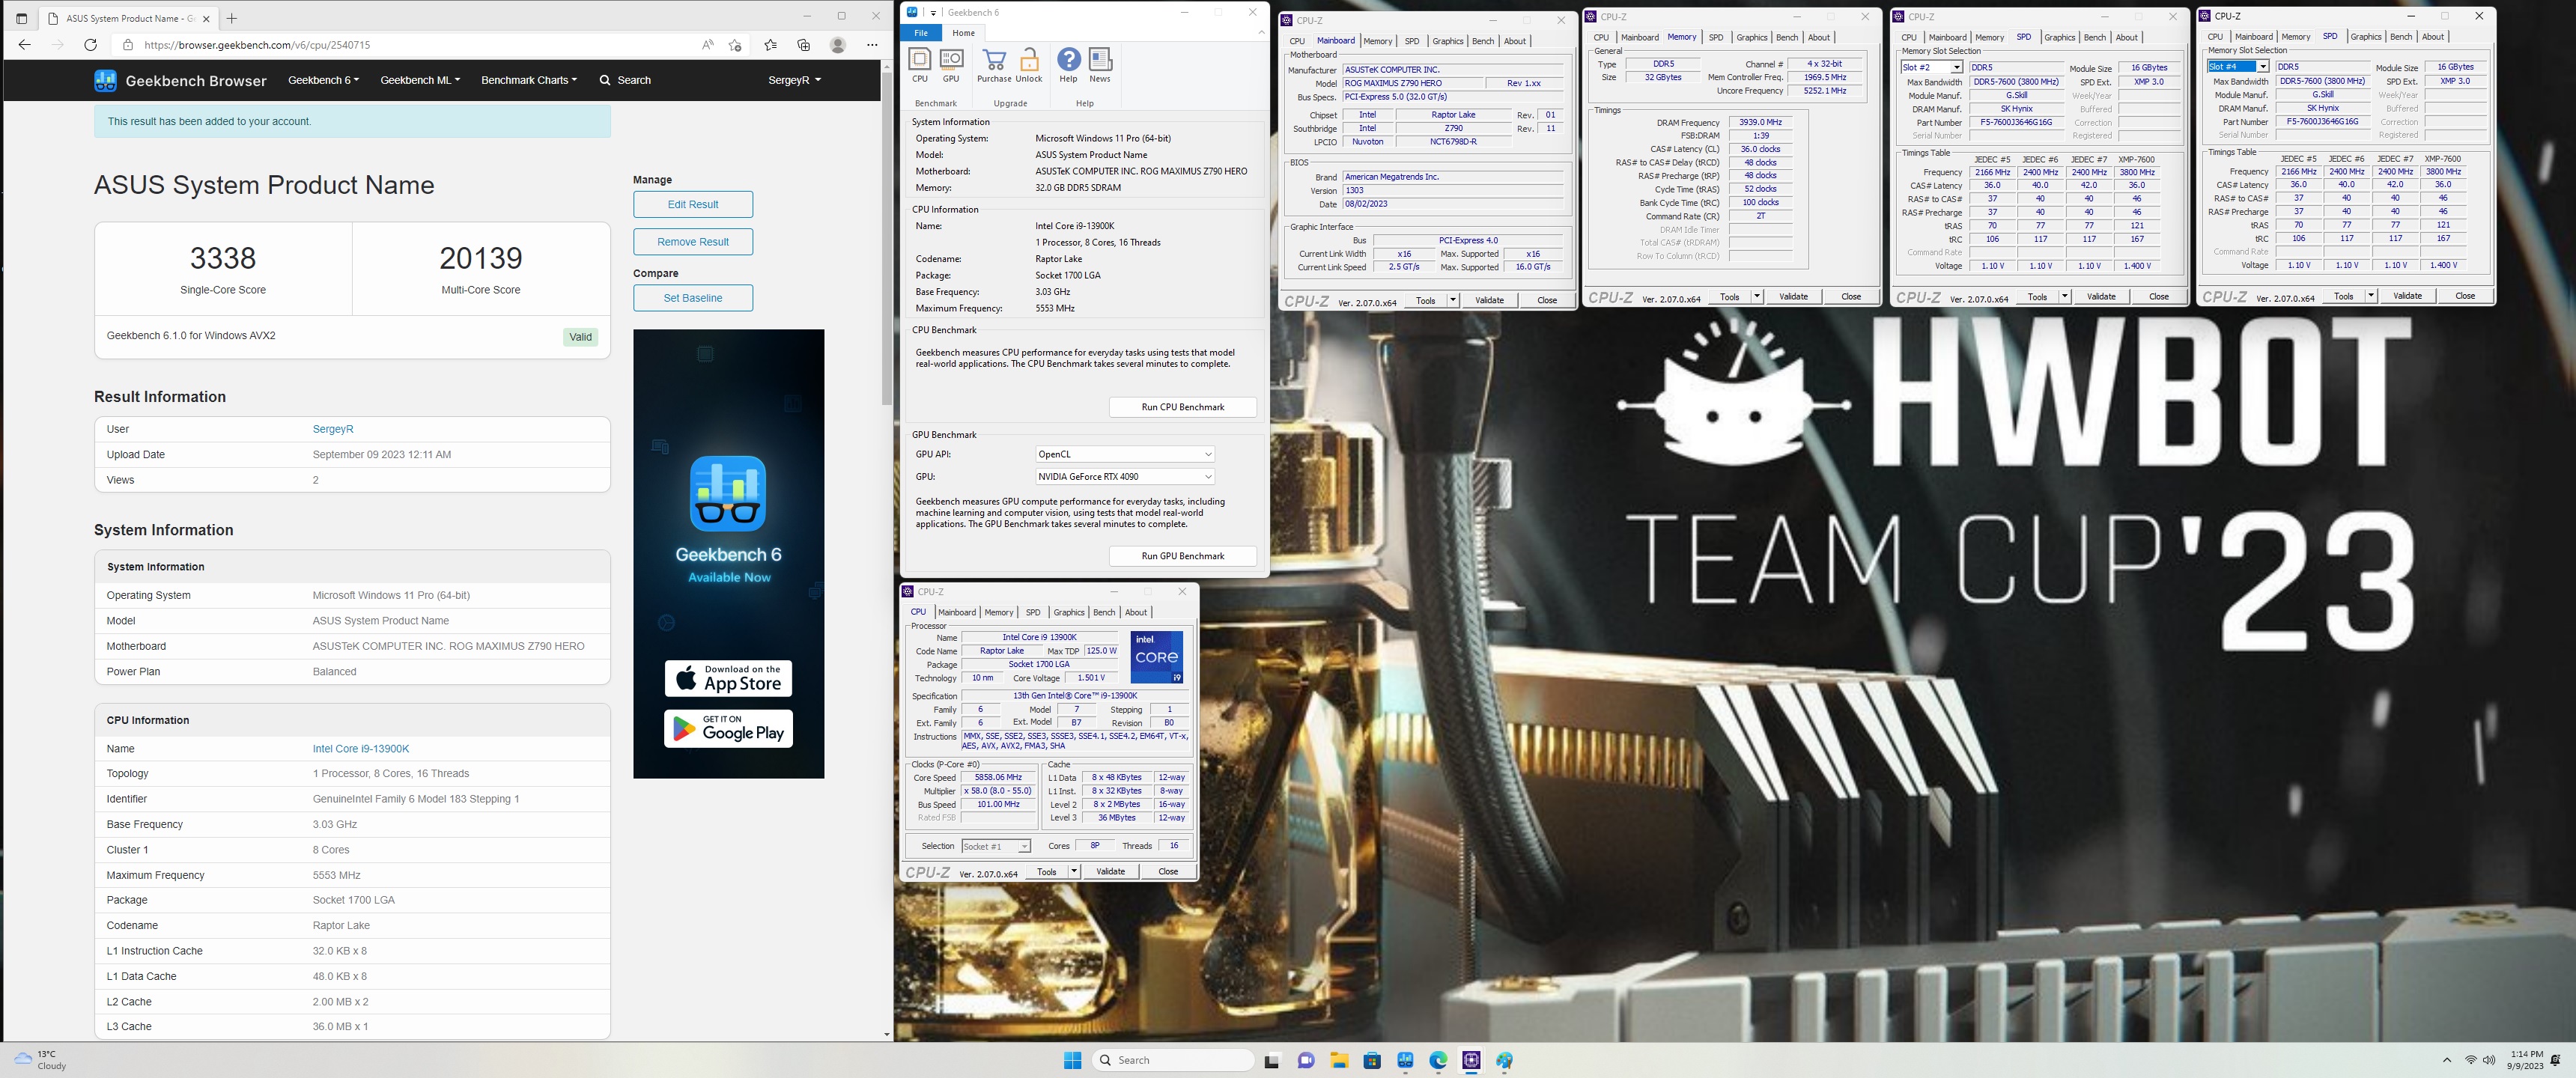This screenshot has width=2576, height=1078.
Task: Close the ASUS System Product Name tab
Action: [x=207, y=18]
